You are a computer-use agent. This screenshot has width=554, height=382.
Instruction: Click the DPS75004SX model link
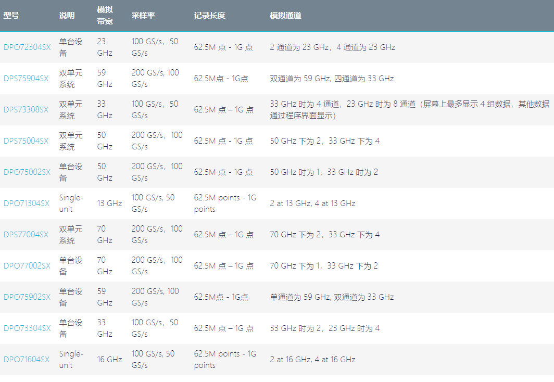(26, 141)
